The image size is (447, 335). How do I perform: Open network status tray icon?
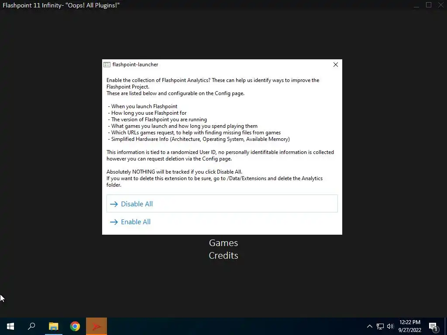[380, 326]
